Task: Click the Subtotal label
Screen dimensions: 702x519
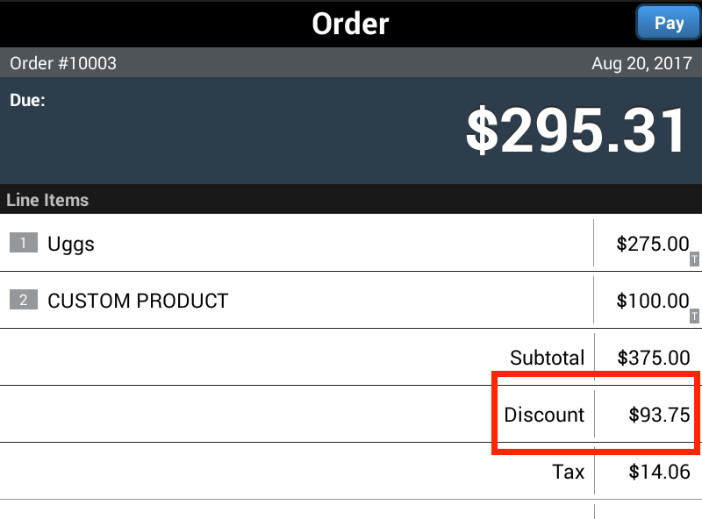Action: point(547,358)
